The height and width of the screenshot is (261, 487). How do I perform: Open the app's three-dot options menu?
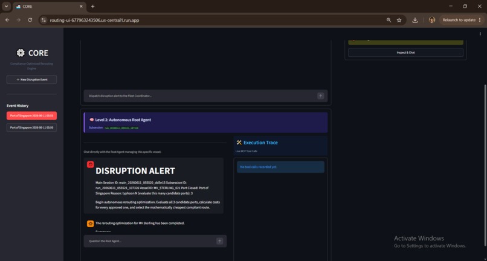pos(480,34)
